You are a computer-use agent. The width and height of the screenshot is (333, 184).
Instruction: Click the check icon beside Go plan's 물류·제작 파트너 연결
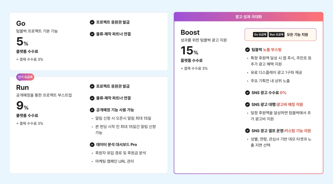92,34
